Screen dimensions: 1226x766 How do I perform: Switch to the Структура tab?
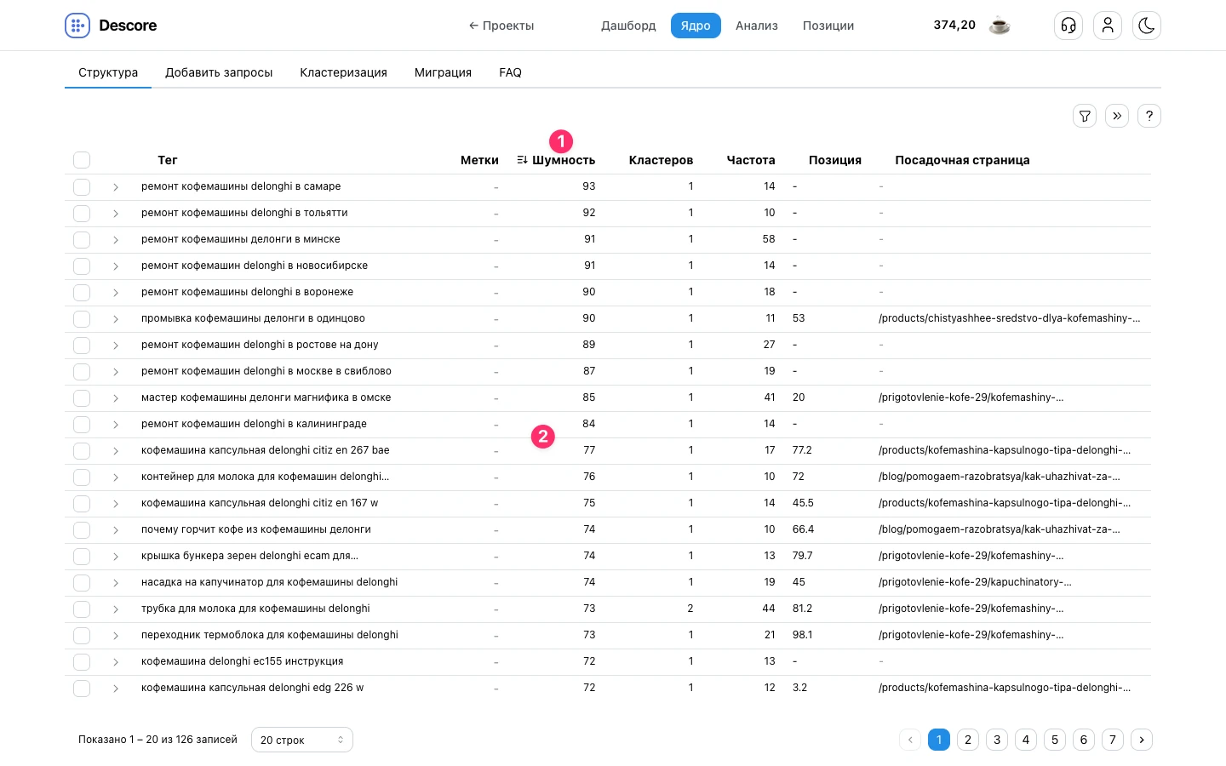pos(108,72)
